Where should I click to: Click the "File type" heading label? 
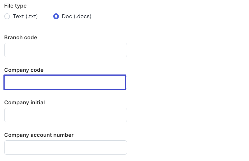15,6
